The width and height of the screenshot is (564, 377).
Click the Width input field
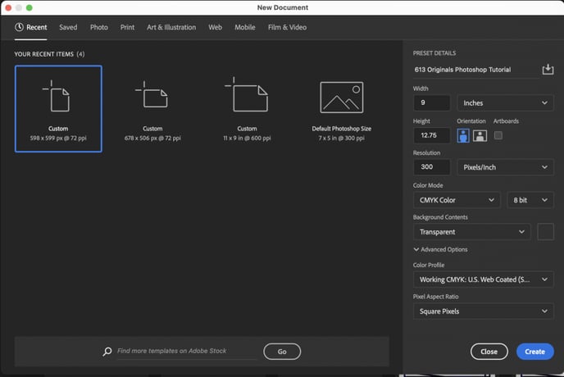pyautogui.click(x=432, y=103)
